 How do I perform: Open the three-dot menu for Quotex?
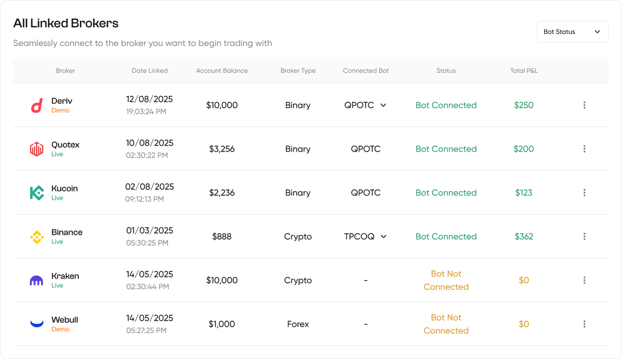[584, 149]
